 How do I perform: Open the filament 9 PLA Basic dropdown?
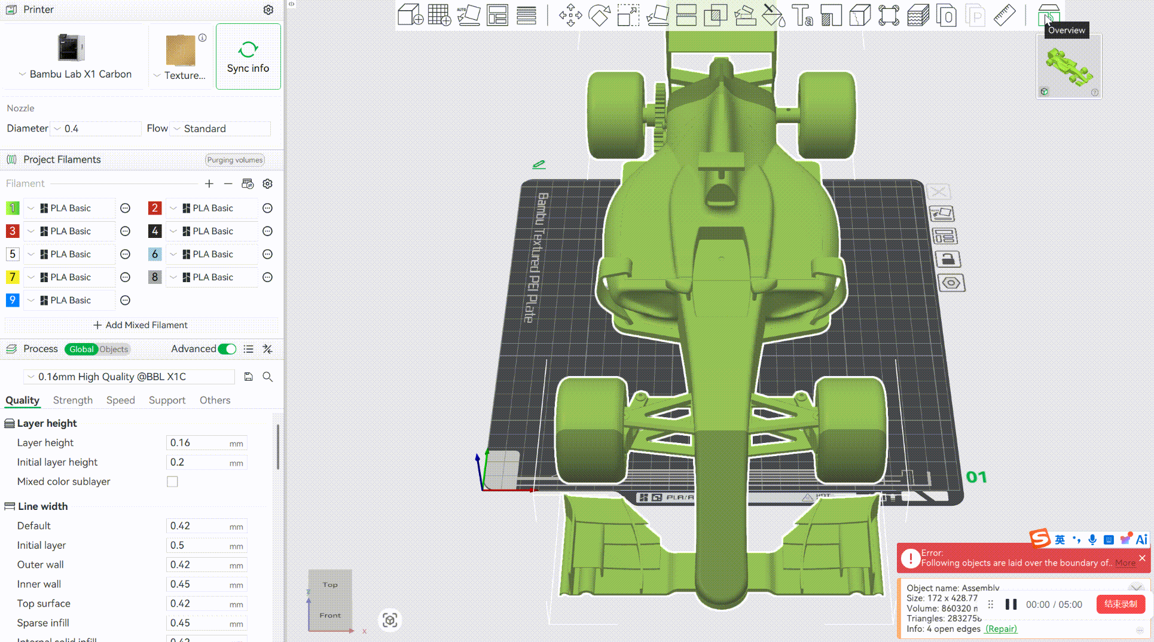[69, 300]
